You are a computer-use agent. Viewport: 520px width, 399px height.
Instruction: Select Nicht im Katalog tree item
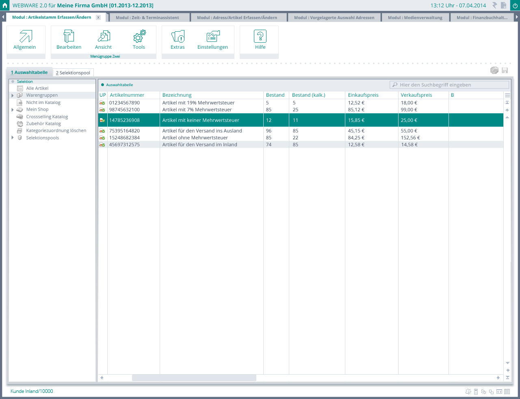pyautogui.click(x=43, y=102)
